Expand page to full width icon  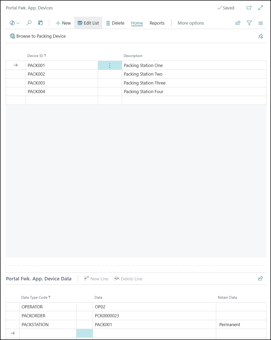click(260, 8)
